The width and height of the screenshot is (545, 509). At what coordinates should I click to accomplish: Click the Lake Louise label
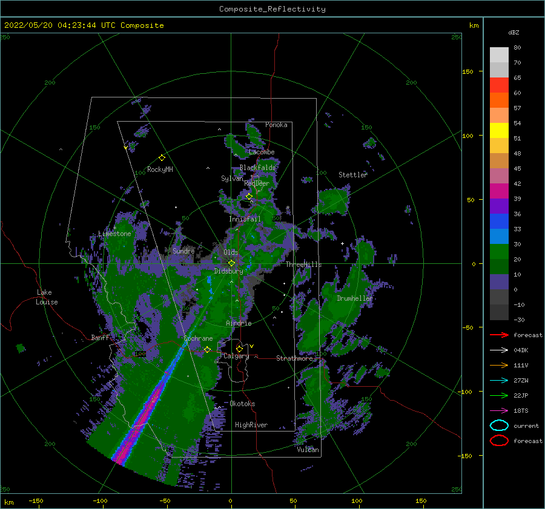pos(47,297)
